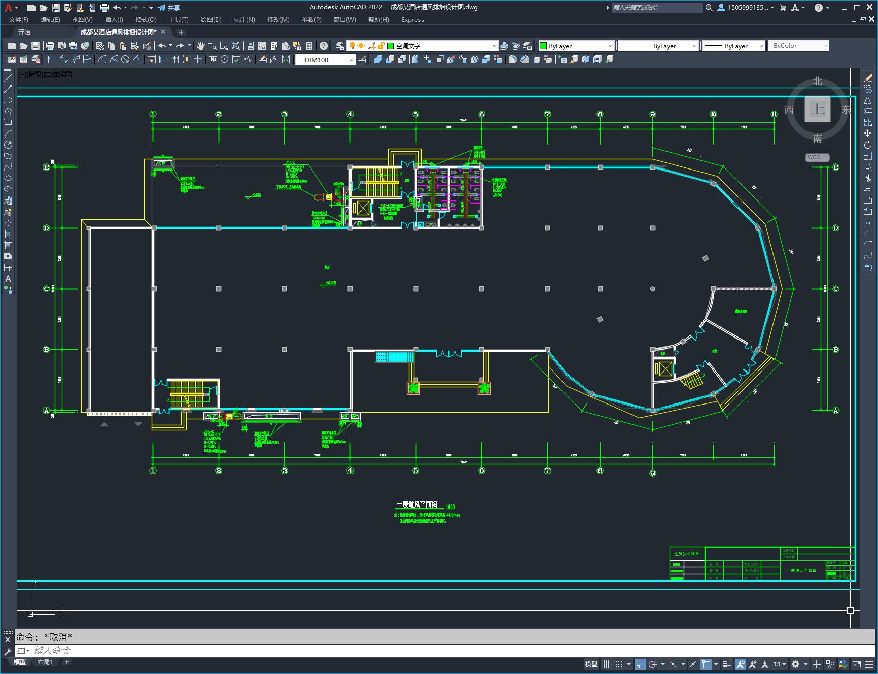Click the Help question mark toolbar icon
Screen dimensions: 878x674
[x=324, y=46]
